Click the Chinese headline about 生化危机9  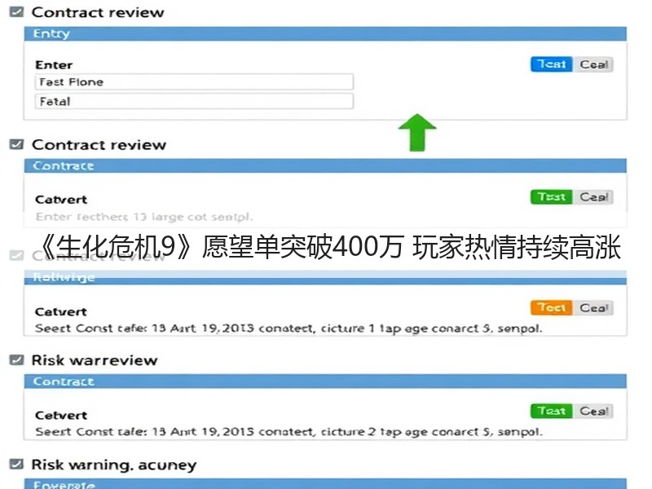click(x=328, y=247)
